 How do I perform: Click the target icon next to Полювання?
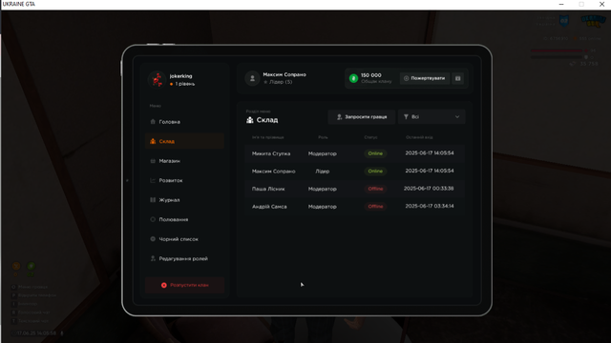tap(153, 219)
